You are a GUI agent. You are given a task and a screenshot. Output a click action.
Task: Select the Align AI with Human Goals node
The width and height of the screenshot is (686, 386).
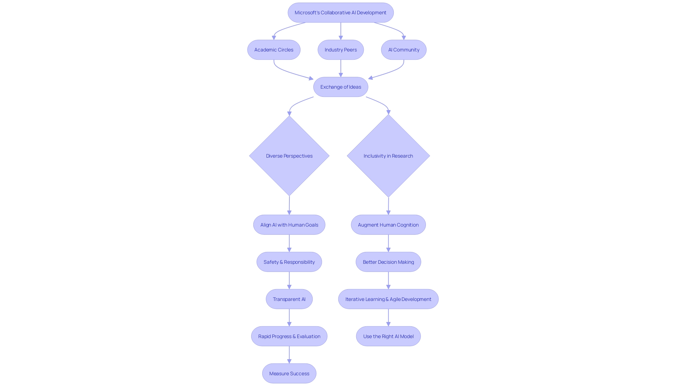(x=289, y=225)
